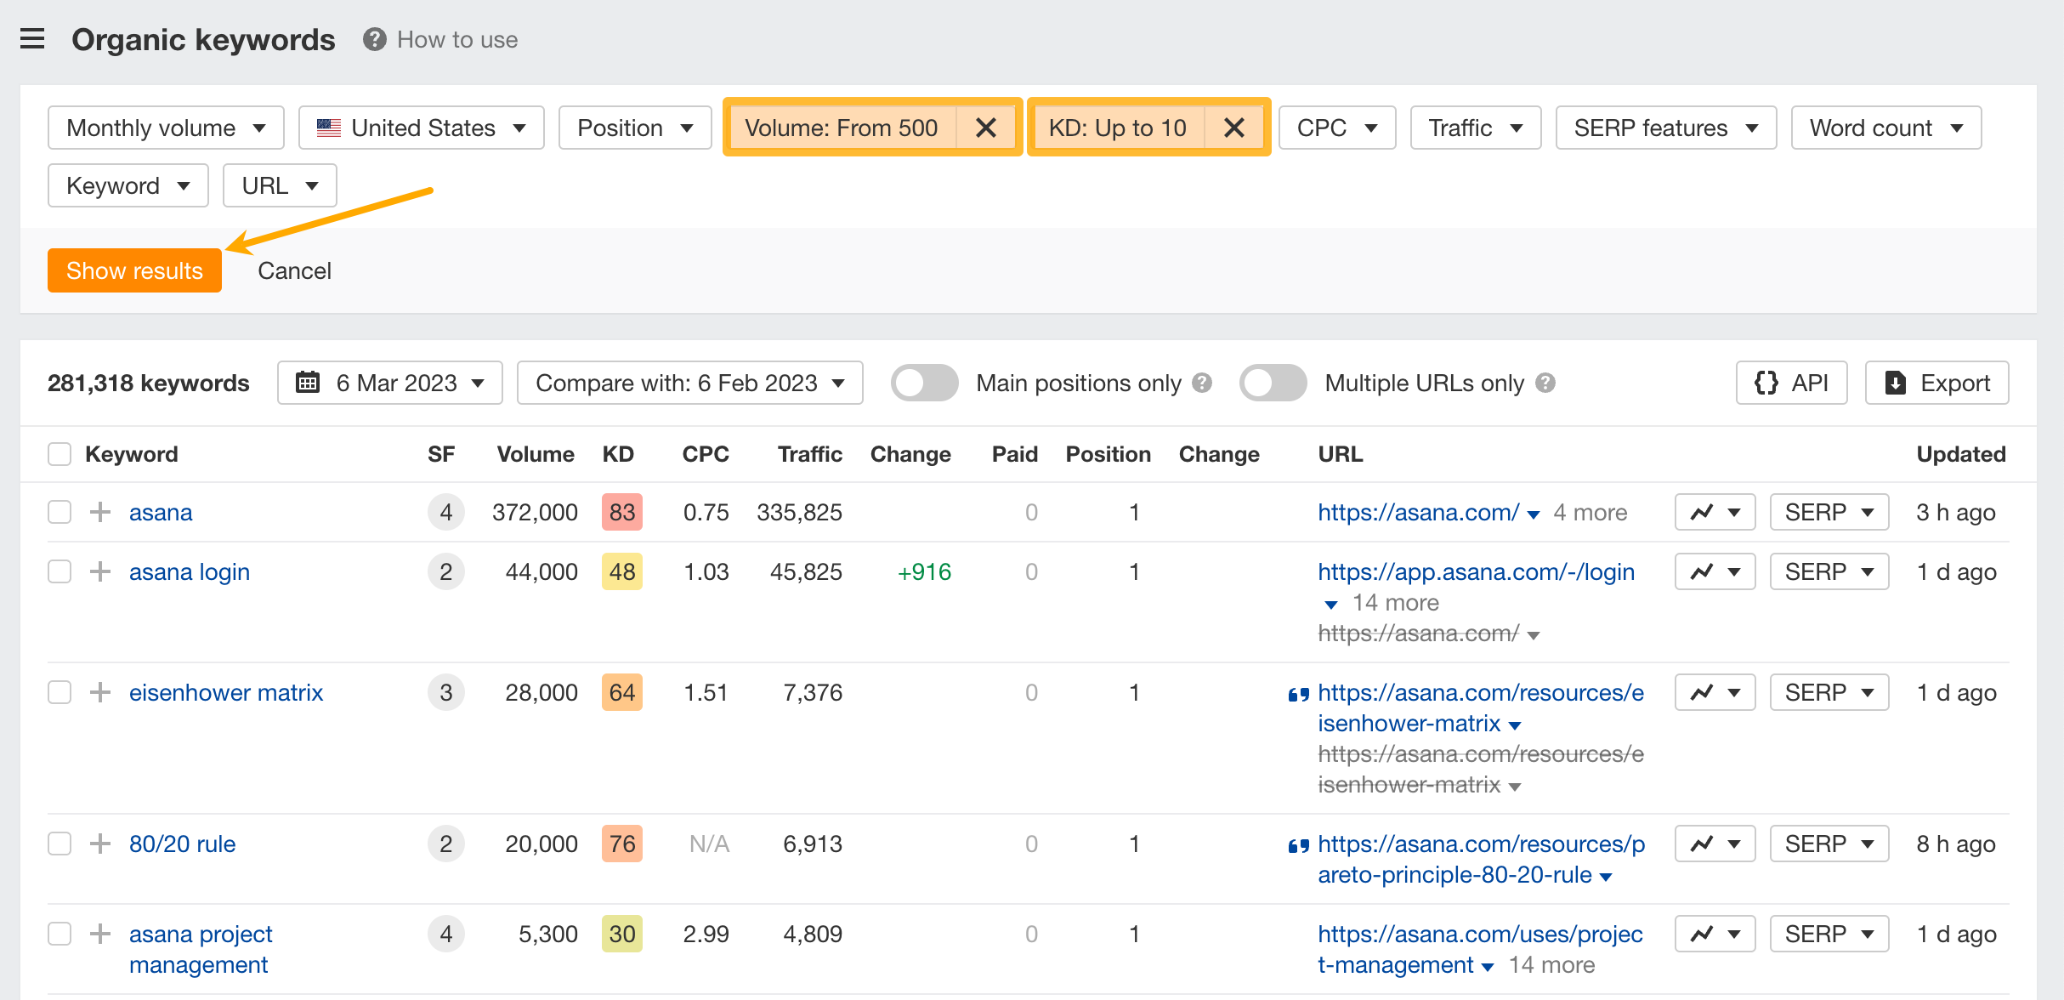Open the Word count filter dropdown
The image size is (2064, 1000).
pos(1886,128)
